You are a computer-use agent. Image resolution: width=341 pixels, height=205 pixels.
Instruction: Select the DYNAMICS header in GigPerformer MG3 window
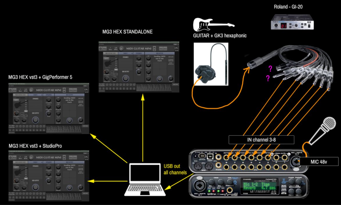[x=48, y=95]
